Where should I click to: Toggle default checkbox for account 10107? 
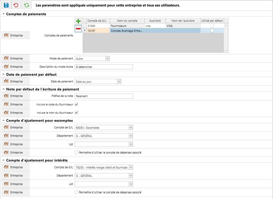(212, 30)
